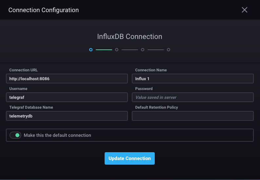
Task: Select the third wizard step dot
Action: tap(143, 50)
